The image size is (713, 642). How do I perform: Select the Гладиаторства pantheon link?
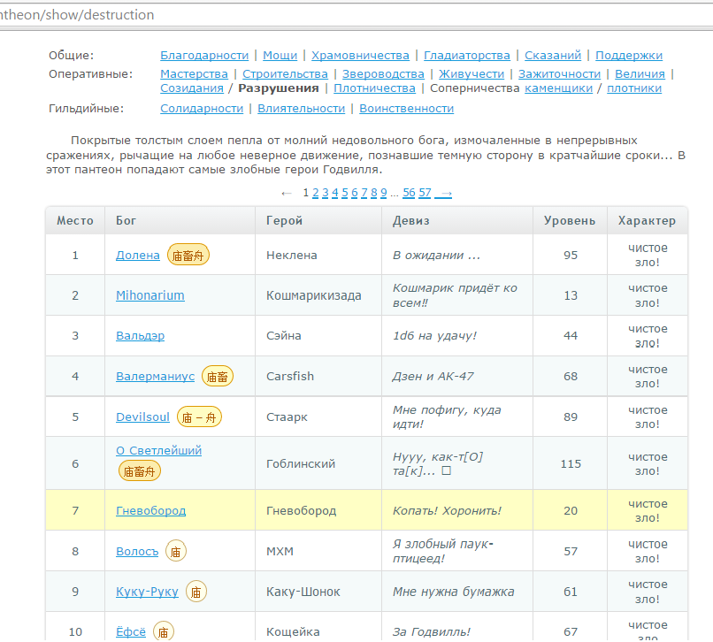[x=467, y=56]
